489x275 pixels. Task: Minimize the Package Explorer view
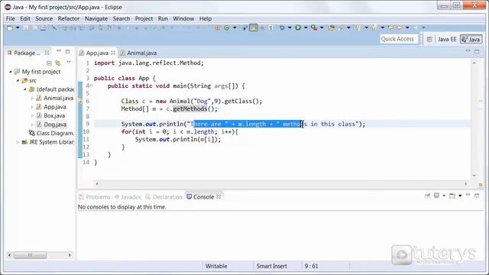[59, 51]
